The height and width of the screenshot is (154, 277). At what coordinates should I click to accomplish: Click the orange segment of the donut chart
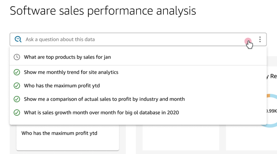268,96
